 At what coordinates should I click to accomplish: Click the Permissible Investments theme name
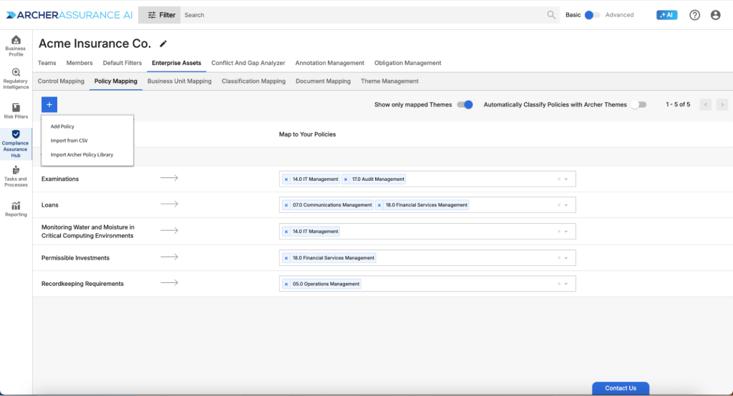[75, 258]
